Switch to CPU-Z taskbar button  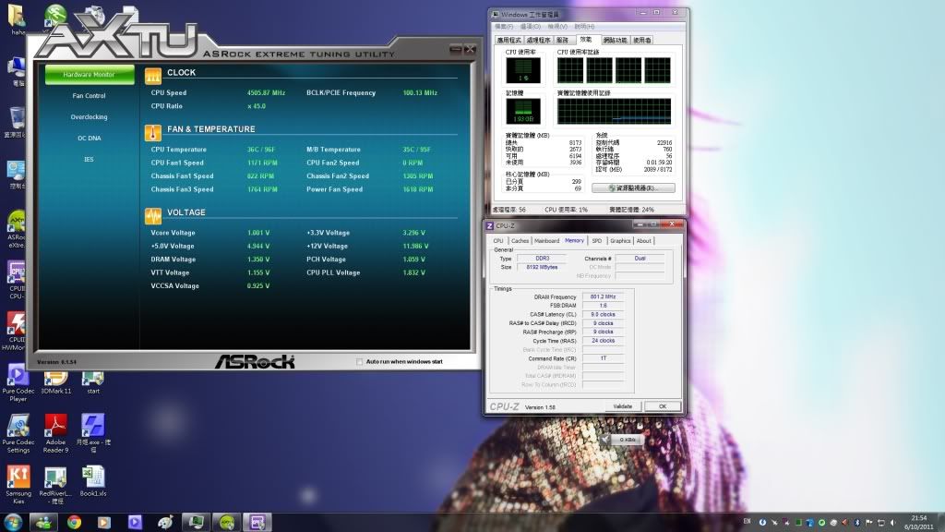point(257,523)
